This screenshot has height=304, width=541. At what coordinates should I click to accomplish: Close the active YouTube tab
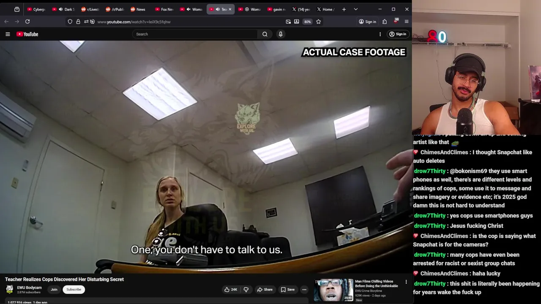[230, 9]
